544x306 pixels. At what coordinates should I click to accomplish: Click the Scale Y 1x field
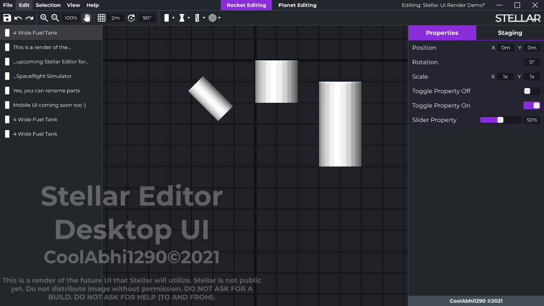(532, 76)
